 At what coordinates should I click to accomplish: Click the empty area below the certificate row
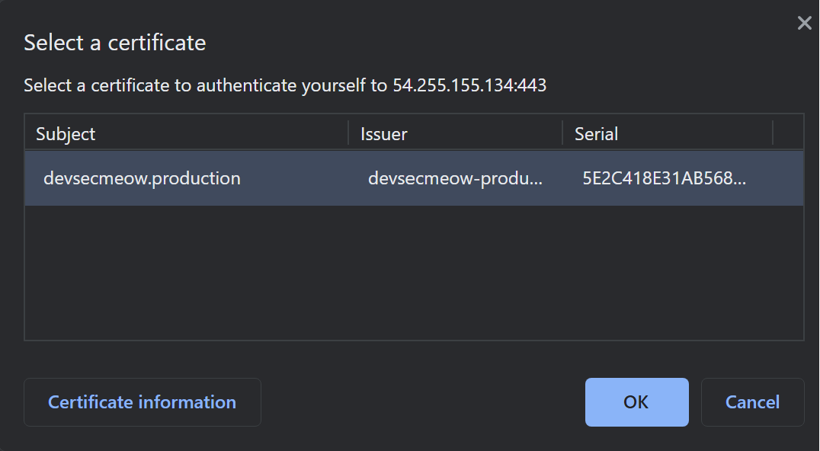point(414,273)
